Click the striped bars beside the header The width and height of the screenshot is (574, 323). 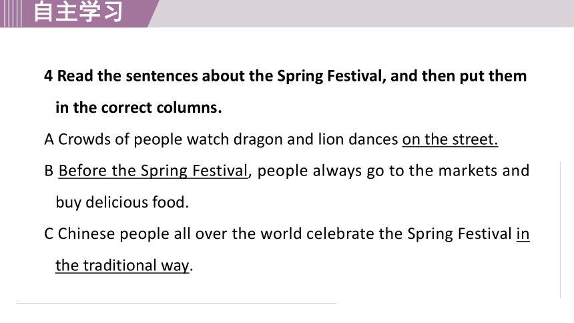pyautogui.click(x=11, y=13)
